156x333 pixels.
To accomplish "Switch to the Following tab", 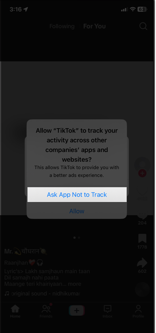I will [62, 26].
